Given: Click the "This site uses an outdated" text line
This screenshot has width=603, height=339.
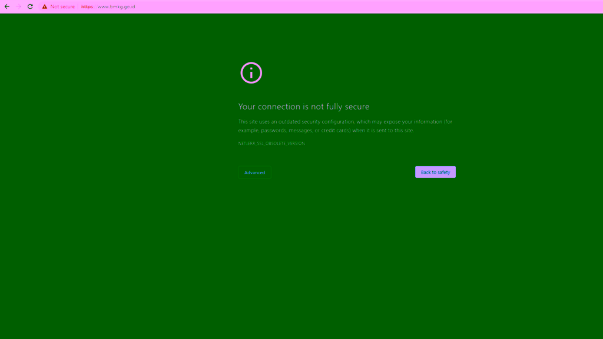Looking at the screenshot, I should [x=270, y=122].
